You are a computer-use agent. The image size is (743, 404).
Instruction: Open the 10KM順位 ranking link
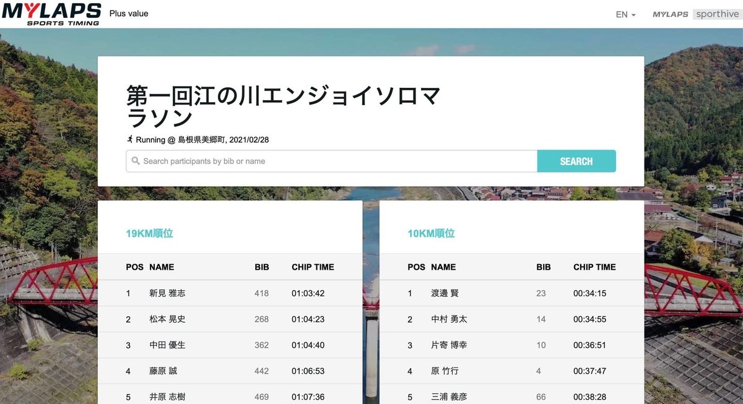pos(431,234)
